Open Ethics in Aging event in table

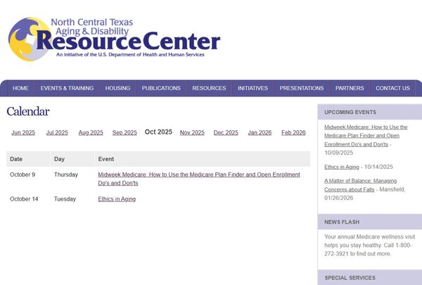point(117,199)
